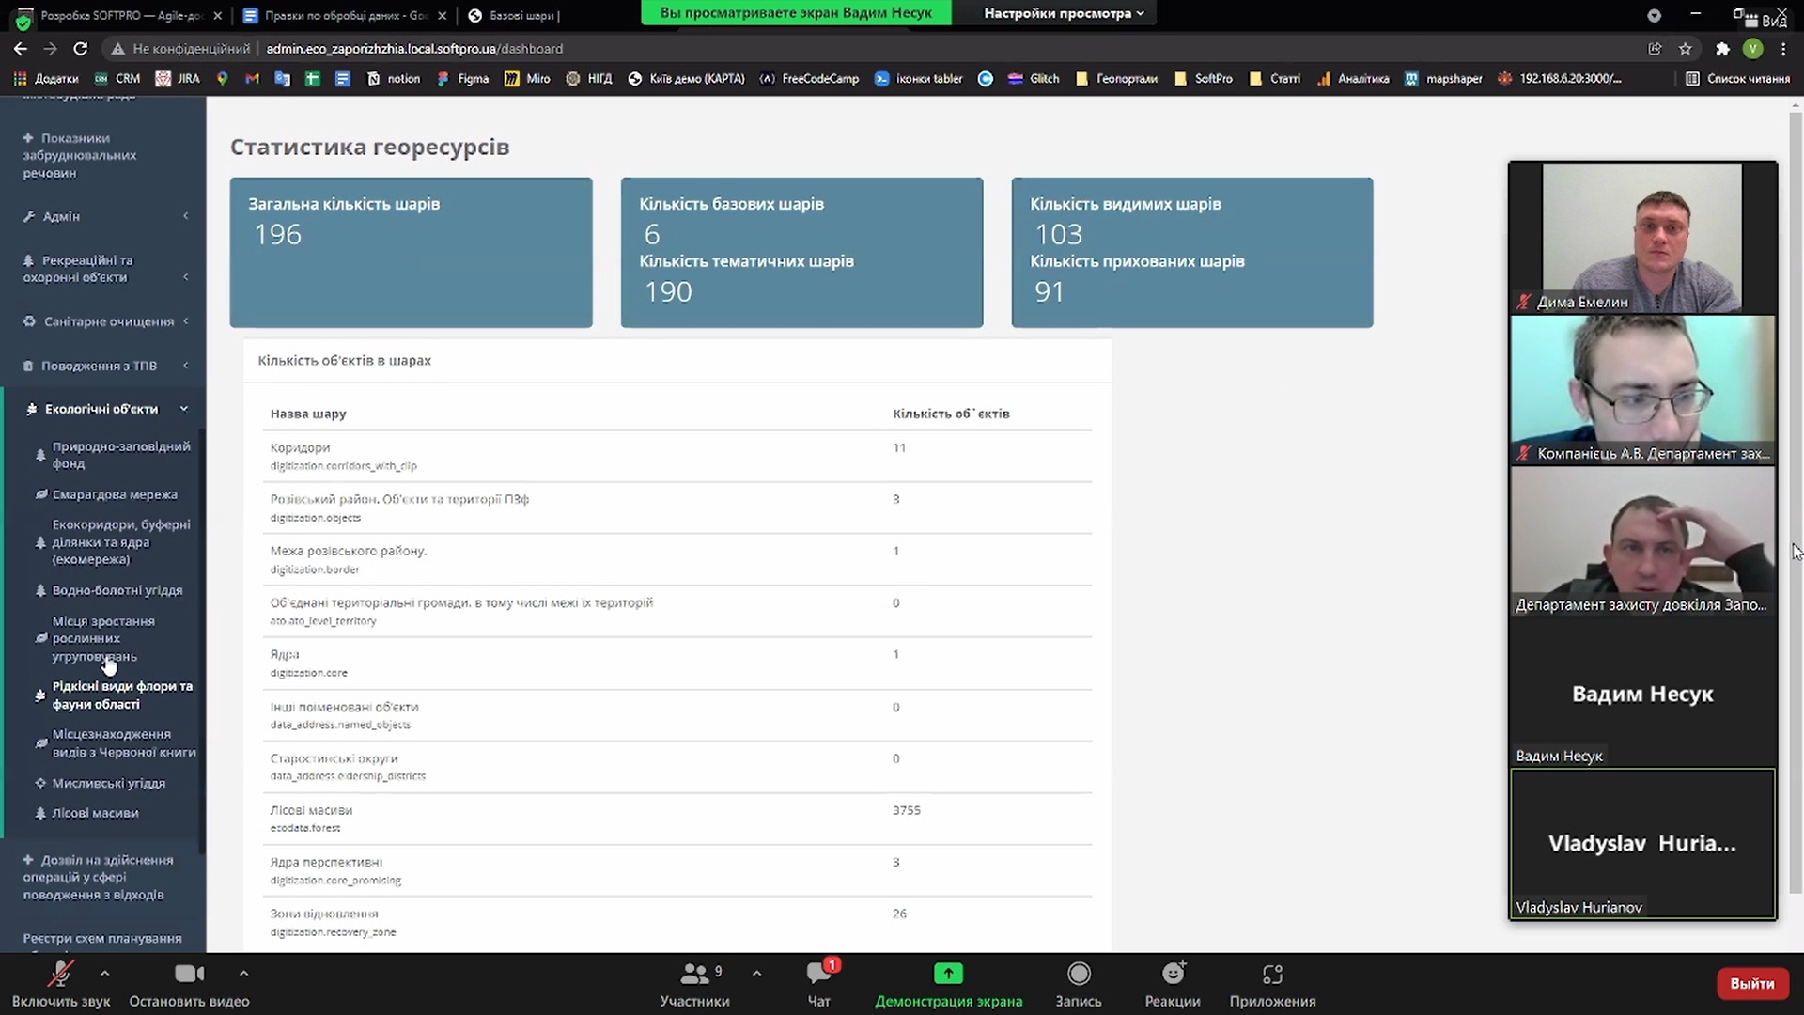Viewport: 1804px width, 1015px height.
Task: Open Список читання reading list
Action: click(x=1738, y=79)
